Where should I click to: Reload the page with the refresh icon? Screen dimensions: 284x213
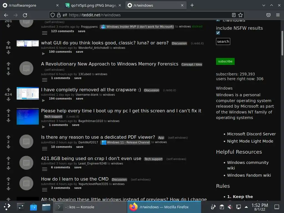click(x=25, y=15)
